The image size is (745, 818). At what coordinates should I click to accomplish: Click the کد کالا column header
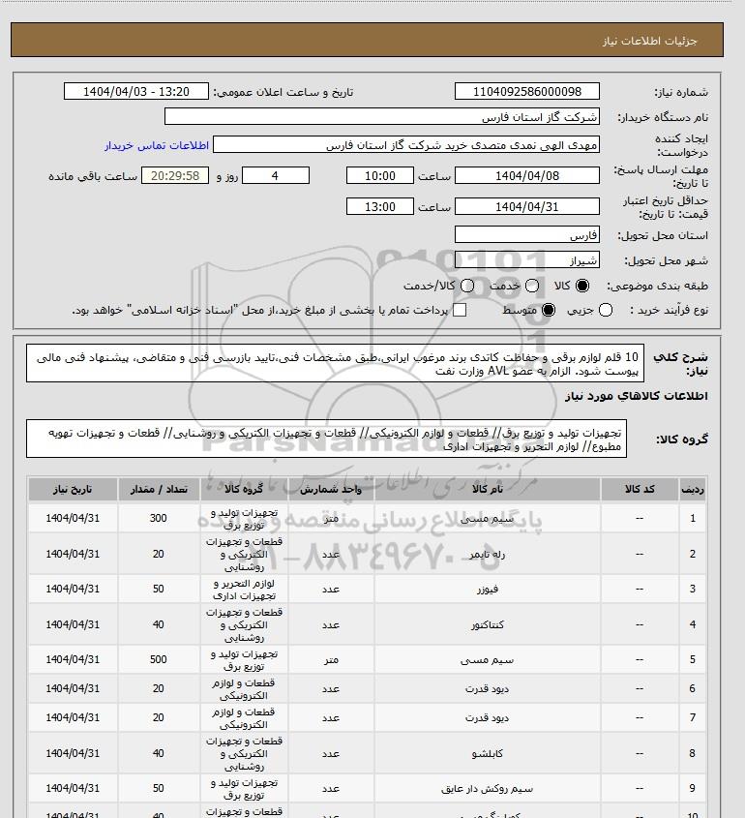point(640,489)
